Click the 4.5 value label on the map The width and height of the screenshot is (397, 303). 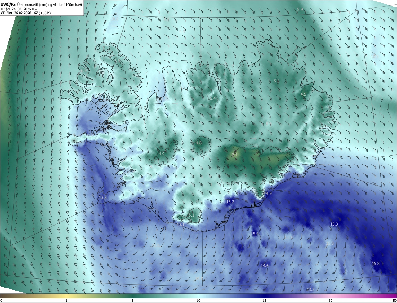tap(303, 94)
